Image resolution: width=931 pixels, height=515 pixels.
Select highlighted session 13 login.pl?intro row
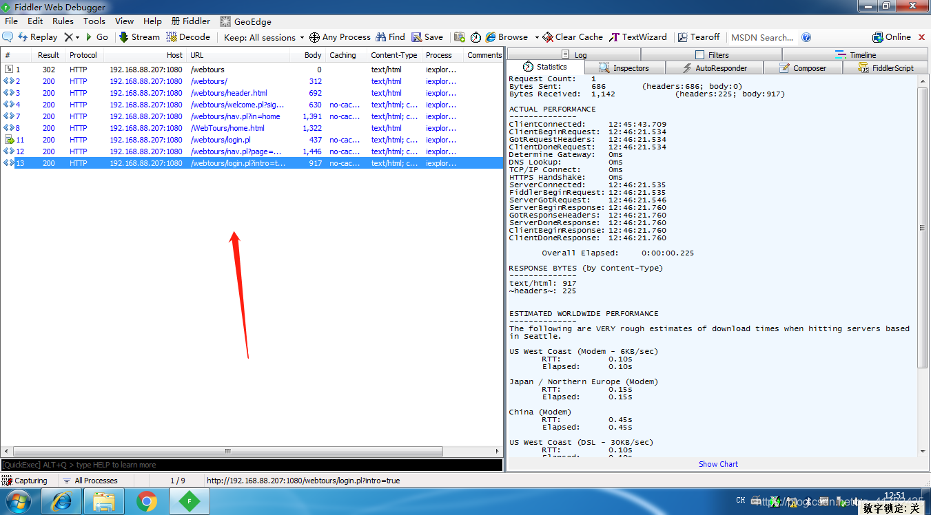[252, 163]
